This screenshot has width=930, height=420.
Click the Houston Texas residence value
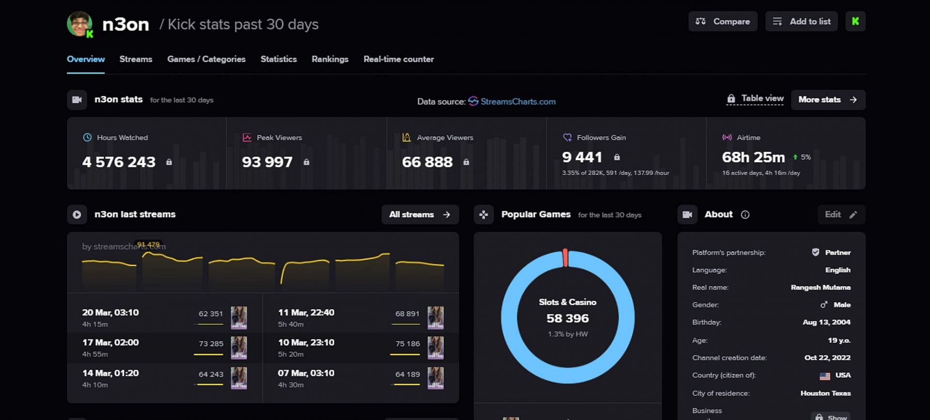[x=825, y=393]
